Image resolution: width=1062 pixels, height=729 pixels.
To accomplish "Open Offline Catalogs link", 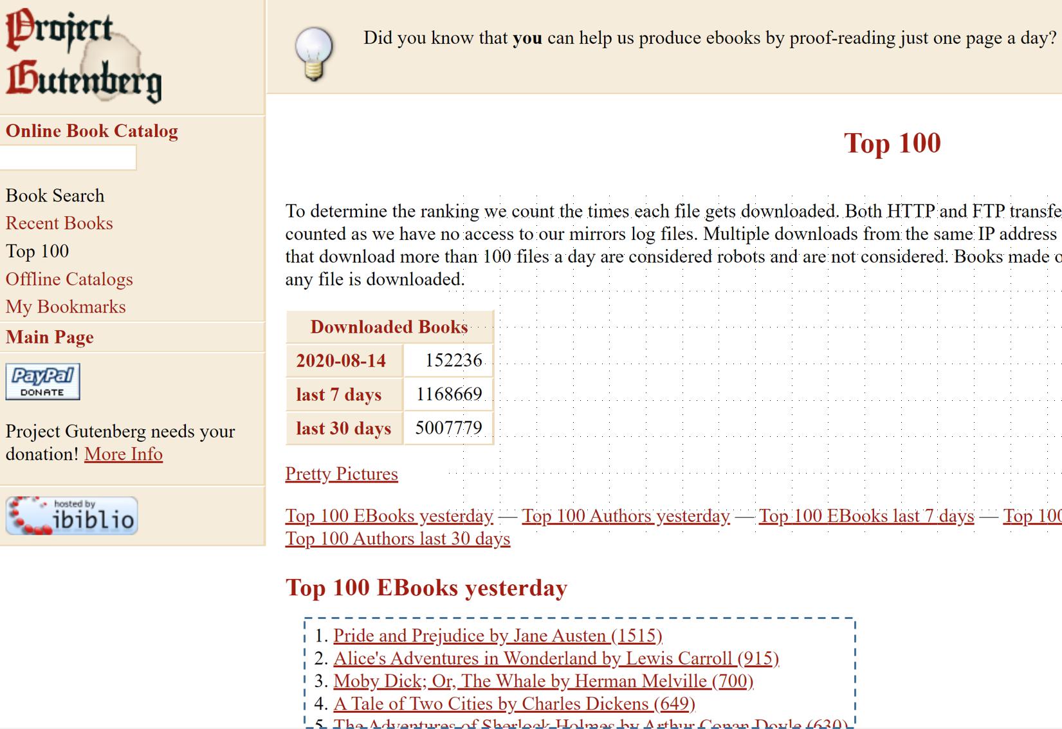I will 69,279.
